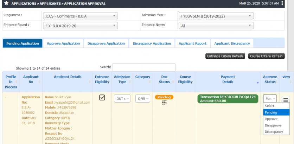Collapse the Approve Status dropdown showing Pen

[x=270, y=98]
